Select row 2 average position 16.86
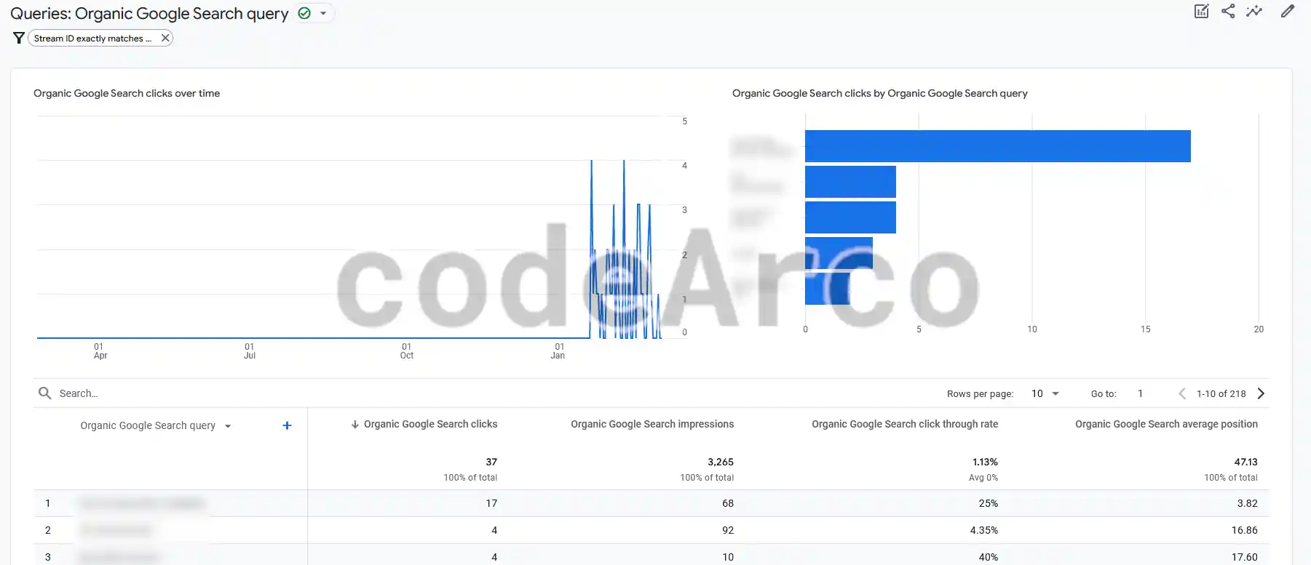Viewport: 1311px width, 565px height. click(1244, 530)
